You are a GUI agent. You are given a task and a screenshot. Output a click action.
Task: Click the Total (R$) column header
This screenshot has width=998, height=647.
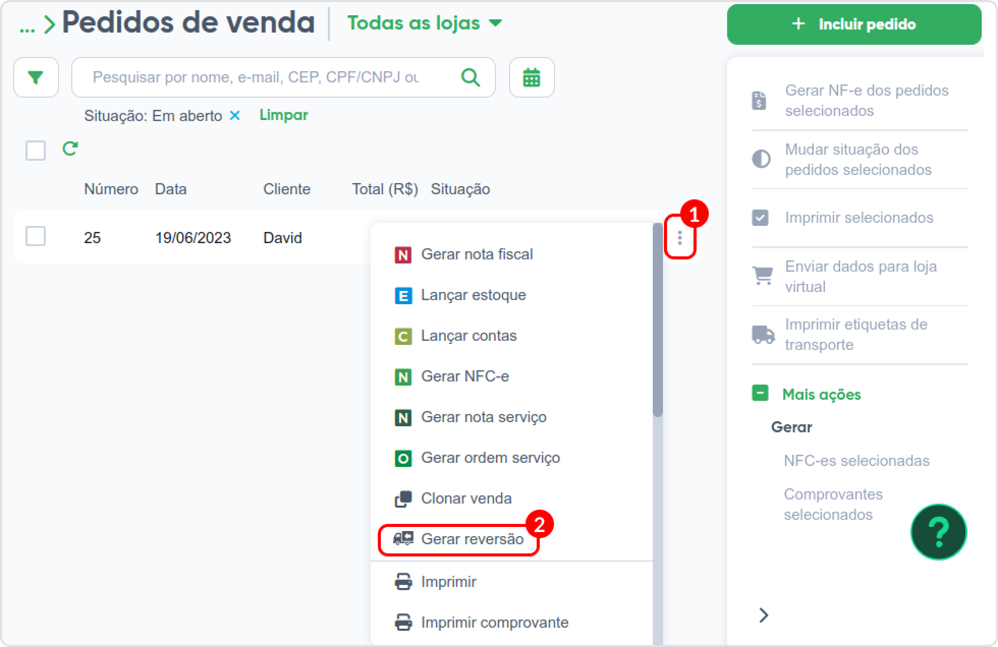pos(385,189)
